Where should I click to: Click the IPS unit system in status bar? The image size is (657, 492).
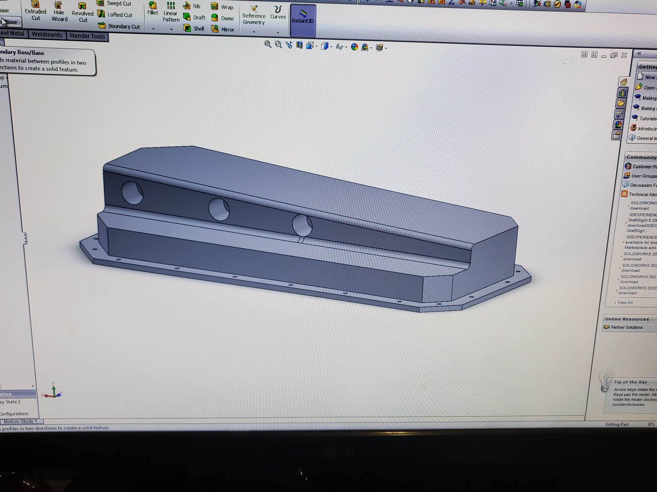651,424
